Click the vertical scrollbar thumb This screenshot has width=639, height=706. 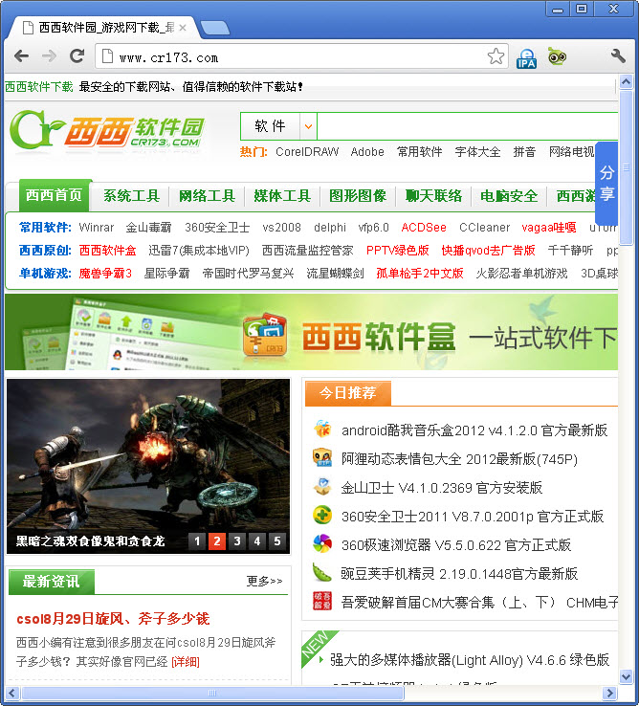pos(626,167)
